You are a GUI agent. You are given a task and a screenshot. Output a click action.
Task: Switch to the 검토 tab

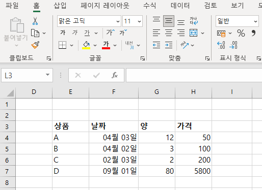pyautogui.click(x=211, y=6)
